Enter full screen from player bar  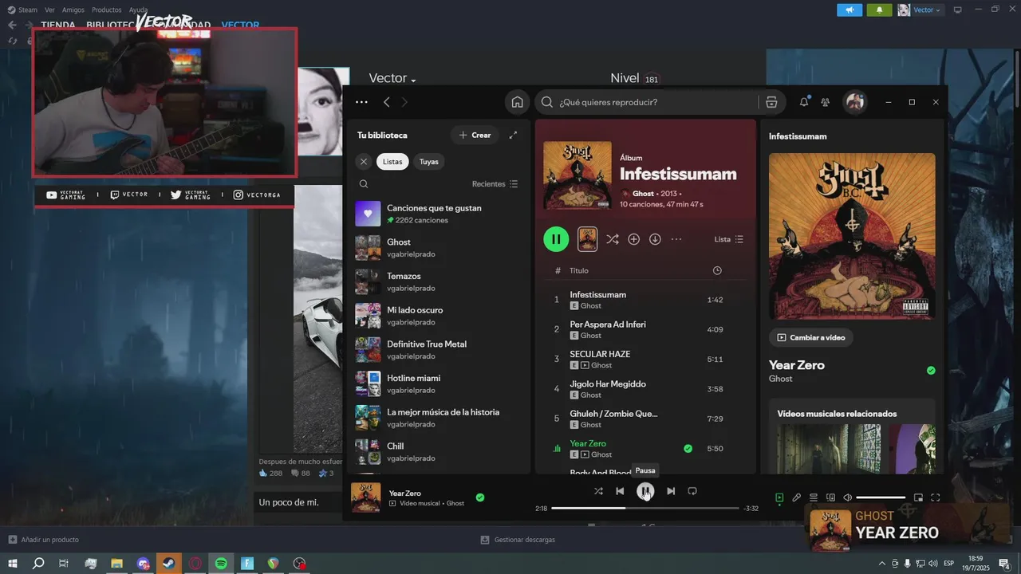coord(936,497)
